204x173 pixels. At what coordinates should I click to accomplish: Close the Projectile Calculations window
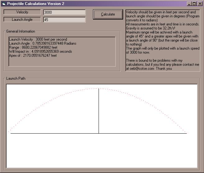[x=199, y=4]
